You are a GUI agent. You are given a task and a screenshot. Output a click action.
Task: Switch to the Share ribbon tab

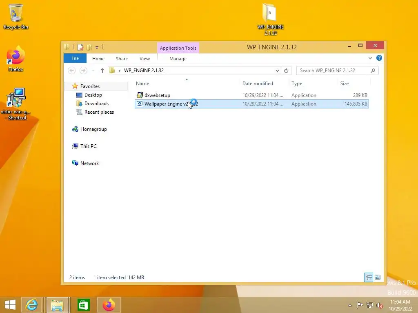coord(122,59)
